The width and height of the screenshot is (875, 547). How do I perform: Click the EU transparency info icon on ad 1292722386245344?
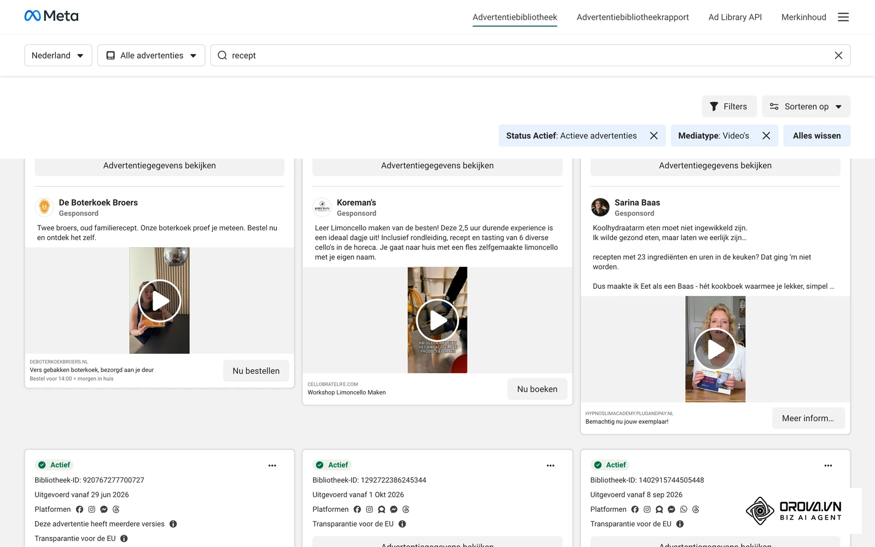coord(402,524)
